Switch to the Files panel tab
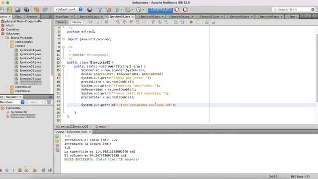 [18, 16]
